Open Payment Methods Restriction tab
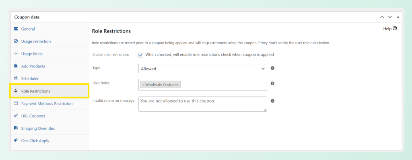The image size is (412, 160). click(49, 103)
